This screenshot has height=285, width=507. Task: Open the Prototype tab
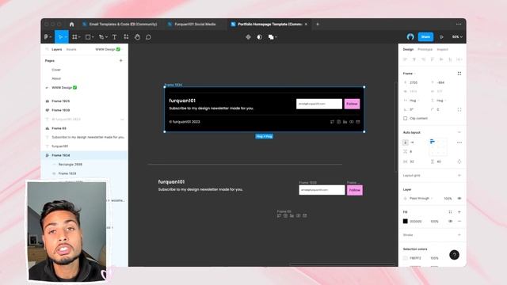(x=425, y=49)
